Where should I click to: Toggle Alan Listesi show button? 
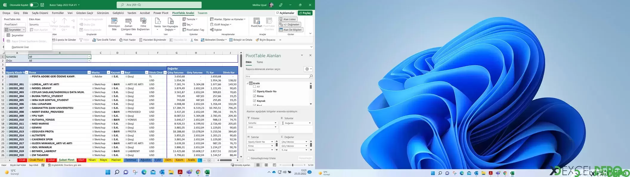(x=288, y=19)
